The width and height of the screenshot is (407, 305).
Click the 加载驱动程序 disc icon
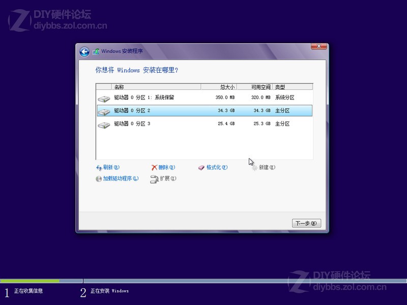(99, 179)
